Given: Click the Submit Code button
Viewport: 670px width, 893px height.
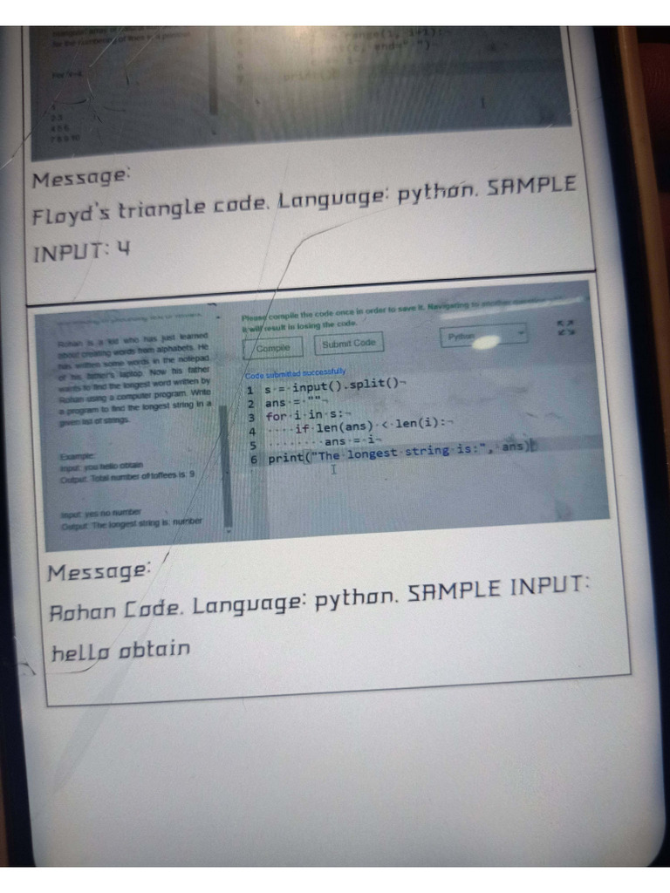Looking at the screenshot, I should pos(349,344).
